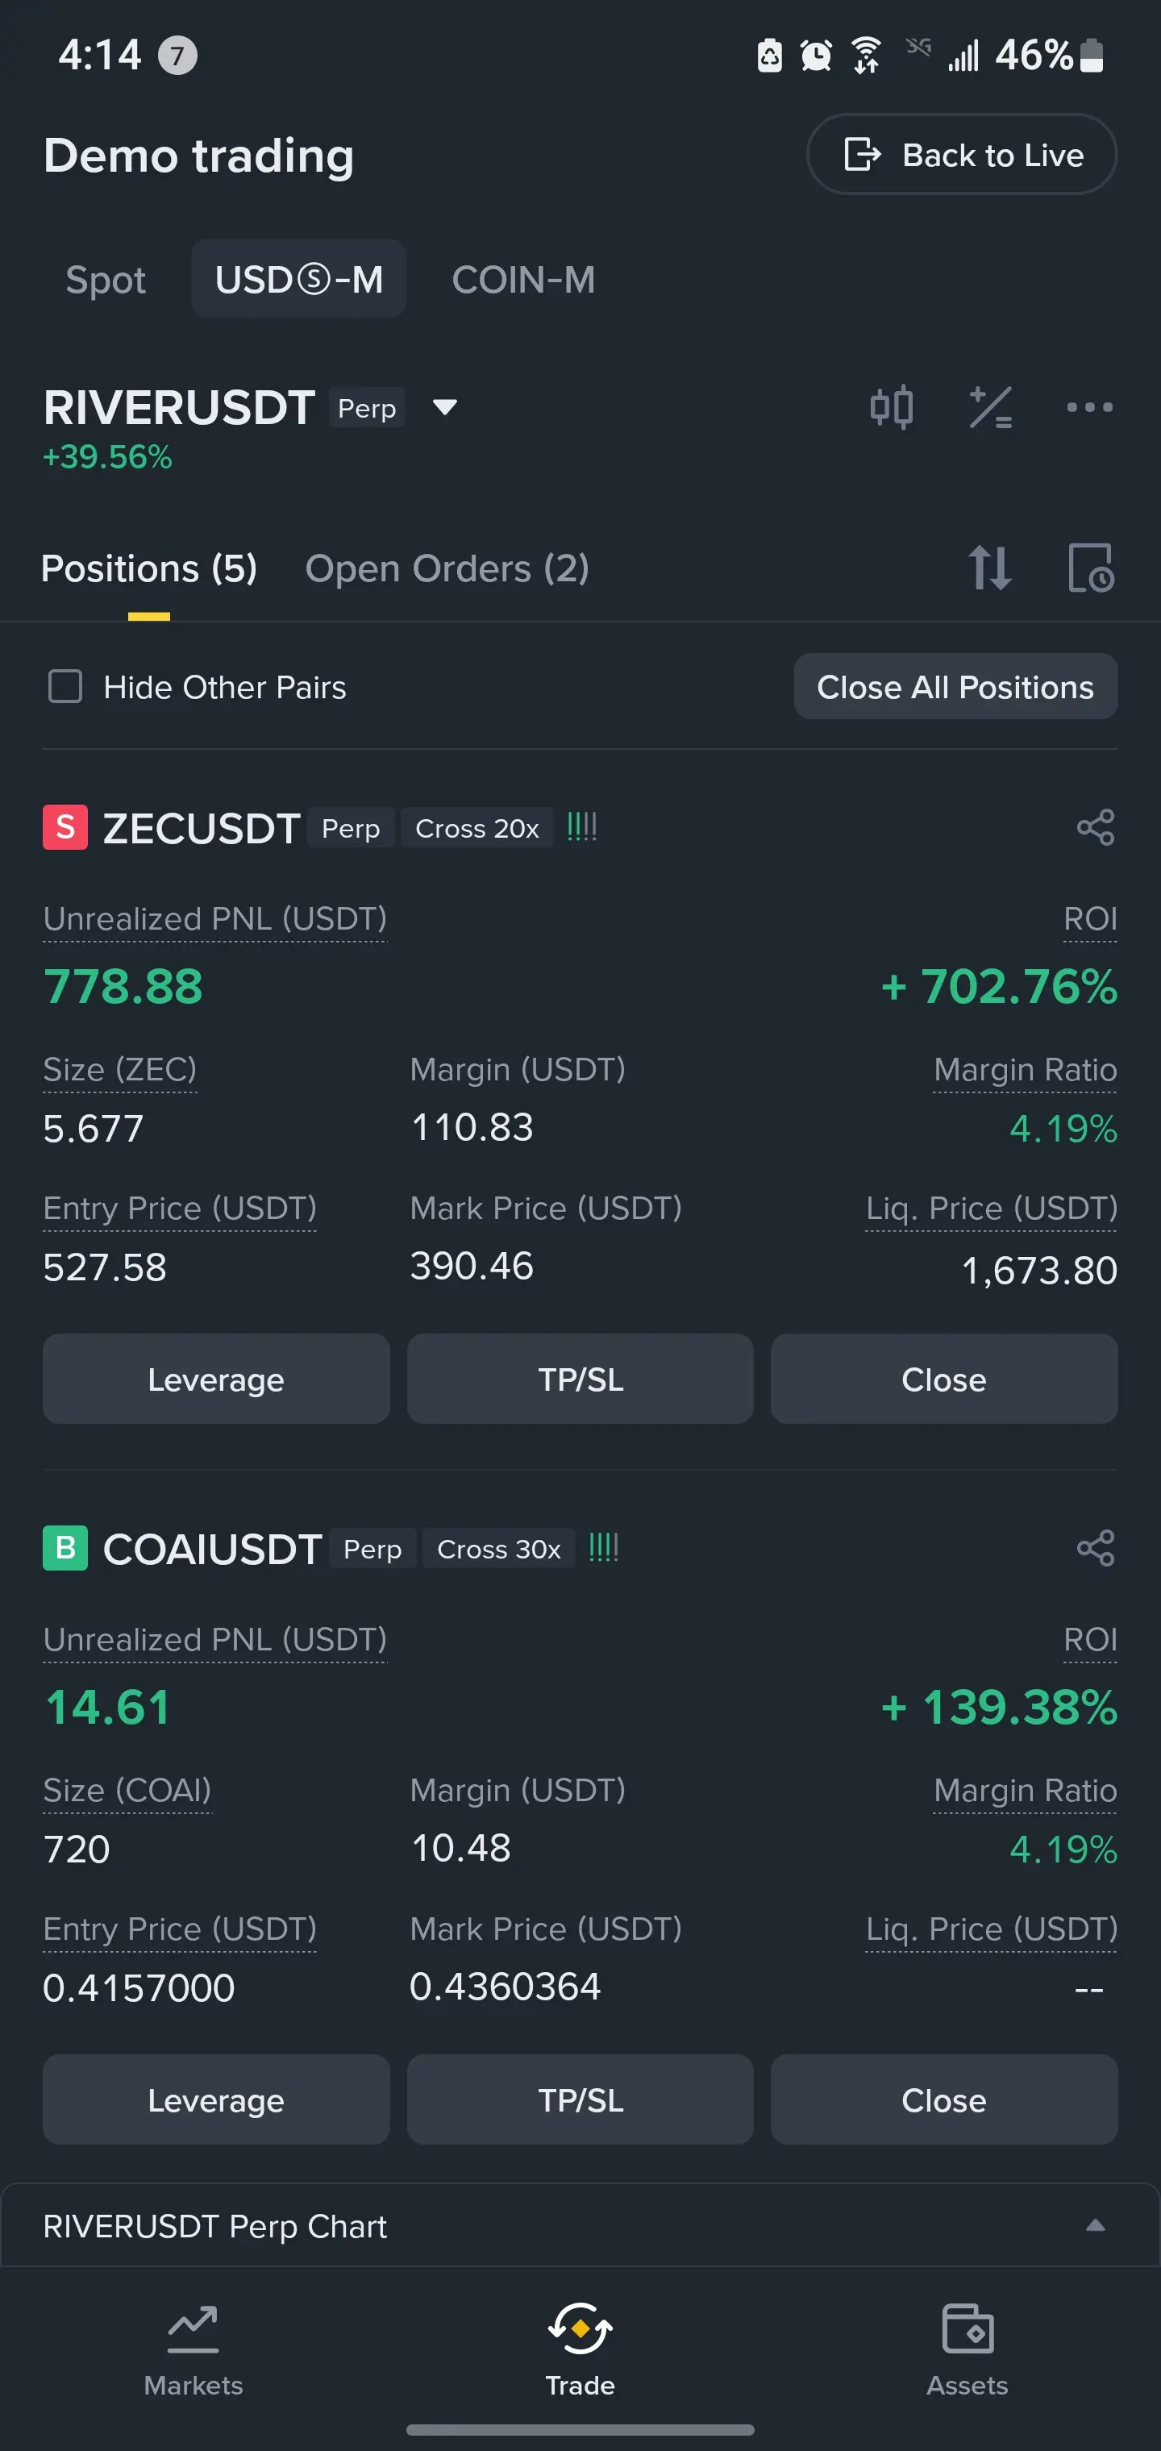This screenshot has width=1161, height=2451.
Task: Share the COAIUSDT position
Action: pyautogui.click(x=1094, y=1548)
